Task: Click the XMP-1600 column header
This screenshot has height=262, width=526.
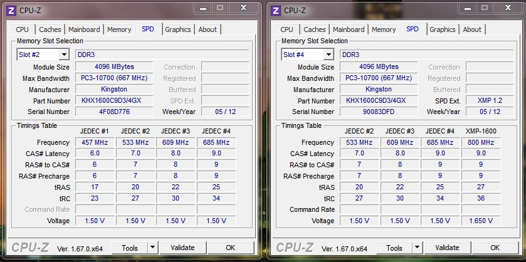Action: 481,131
